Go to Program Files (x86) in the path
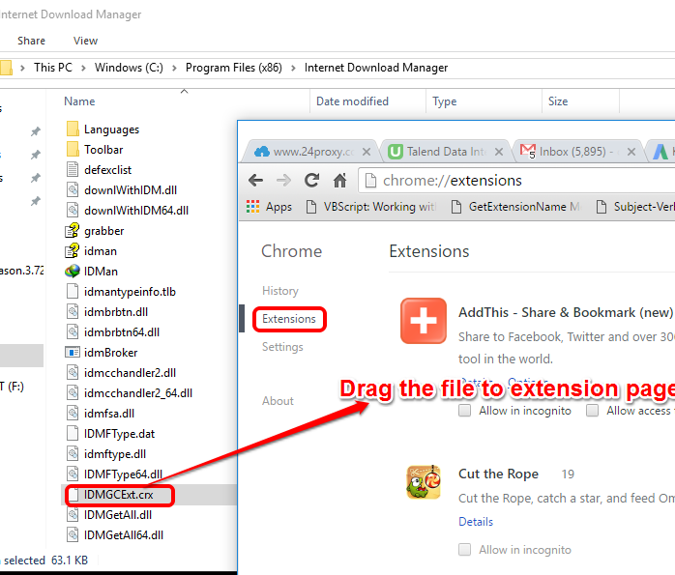This screenshot has width=675, height=575. (234, 68)
